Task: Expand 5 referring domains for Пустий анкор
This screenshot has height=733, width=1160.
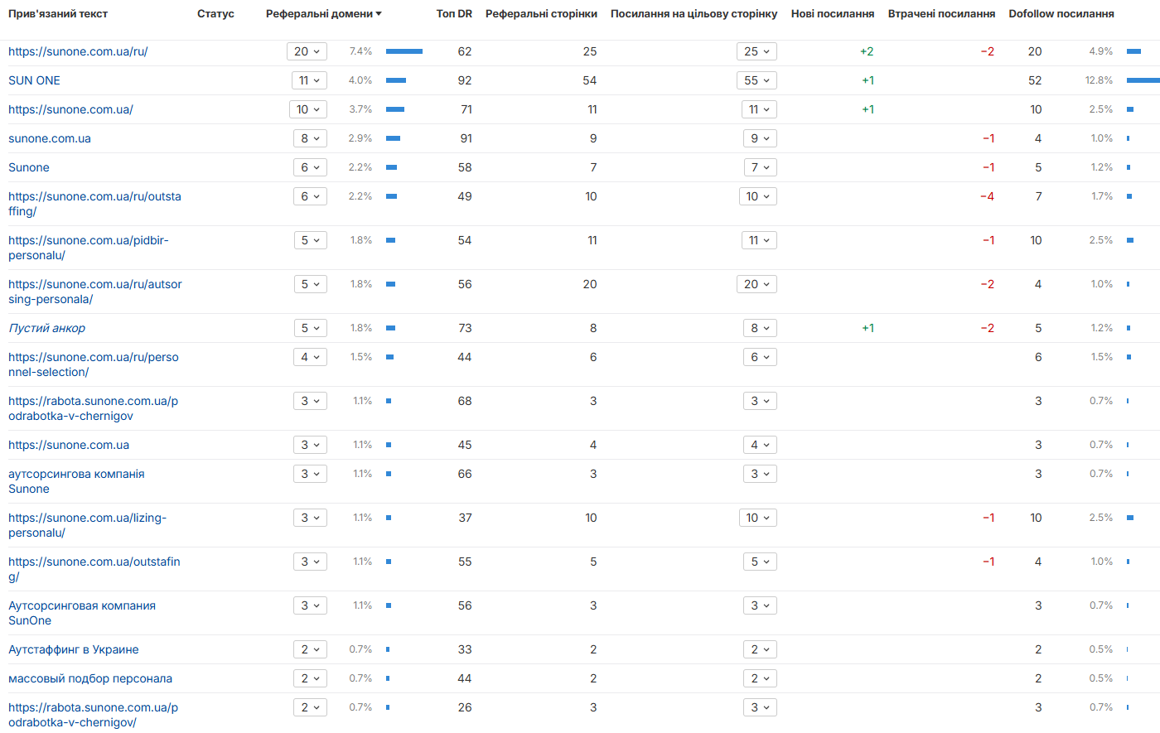Action: pyautogui.click(x=311, y=328)
